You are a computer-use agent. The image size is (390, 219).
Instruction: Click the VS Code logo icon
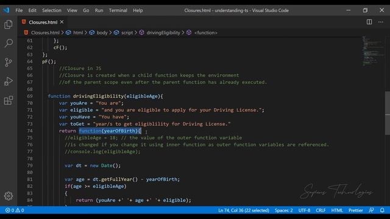(6, 10)
